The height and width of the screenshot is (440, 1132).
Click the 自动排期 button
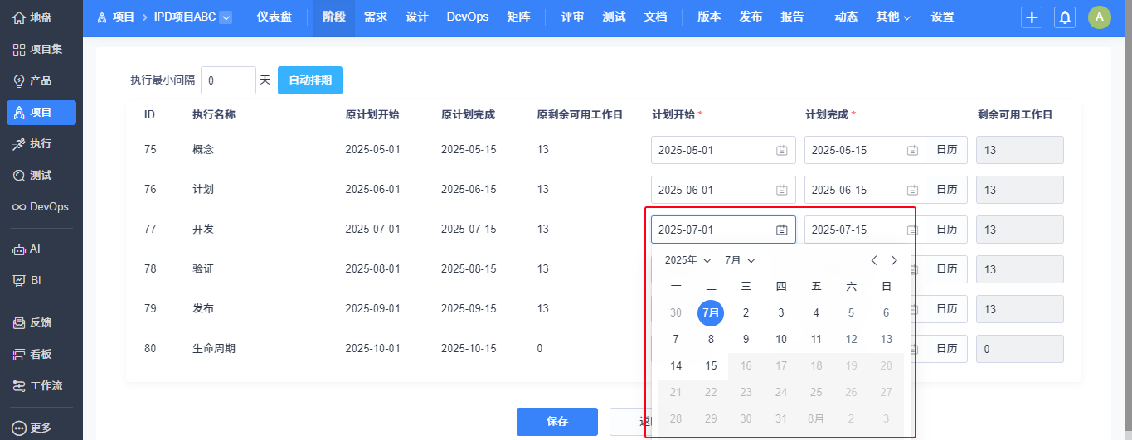310,80
